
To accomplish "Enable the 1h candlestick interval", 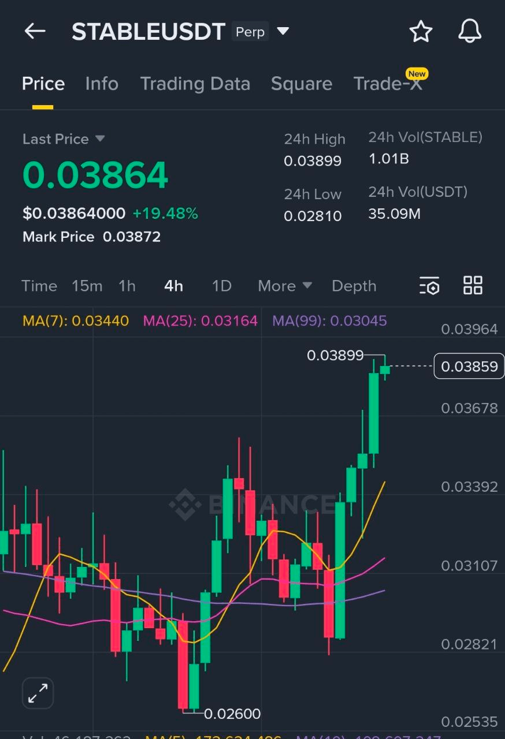I will tap(127, 285).
